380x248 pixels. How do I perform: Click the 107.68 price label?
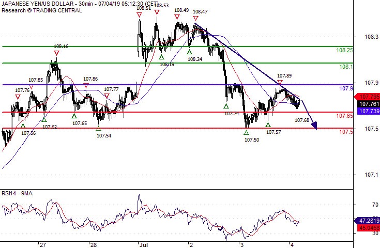(x=302, y=120)
